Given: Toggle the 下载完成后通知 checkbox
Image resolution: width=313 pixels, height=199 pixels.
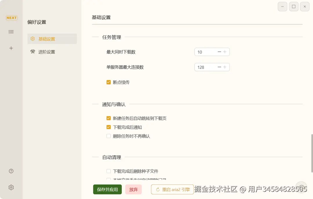Looking at the screenshot, I should coord(109,127).
